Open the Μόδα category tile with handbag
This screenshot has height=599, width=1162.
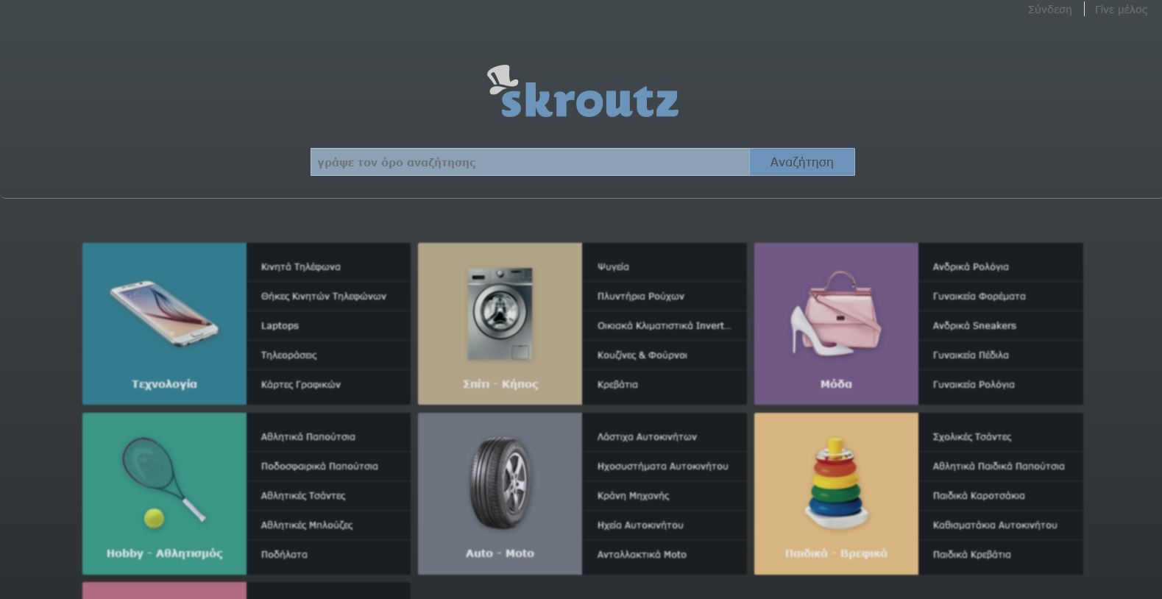(x=836, y=324)
